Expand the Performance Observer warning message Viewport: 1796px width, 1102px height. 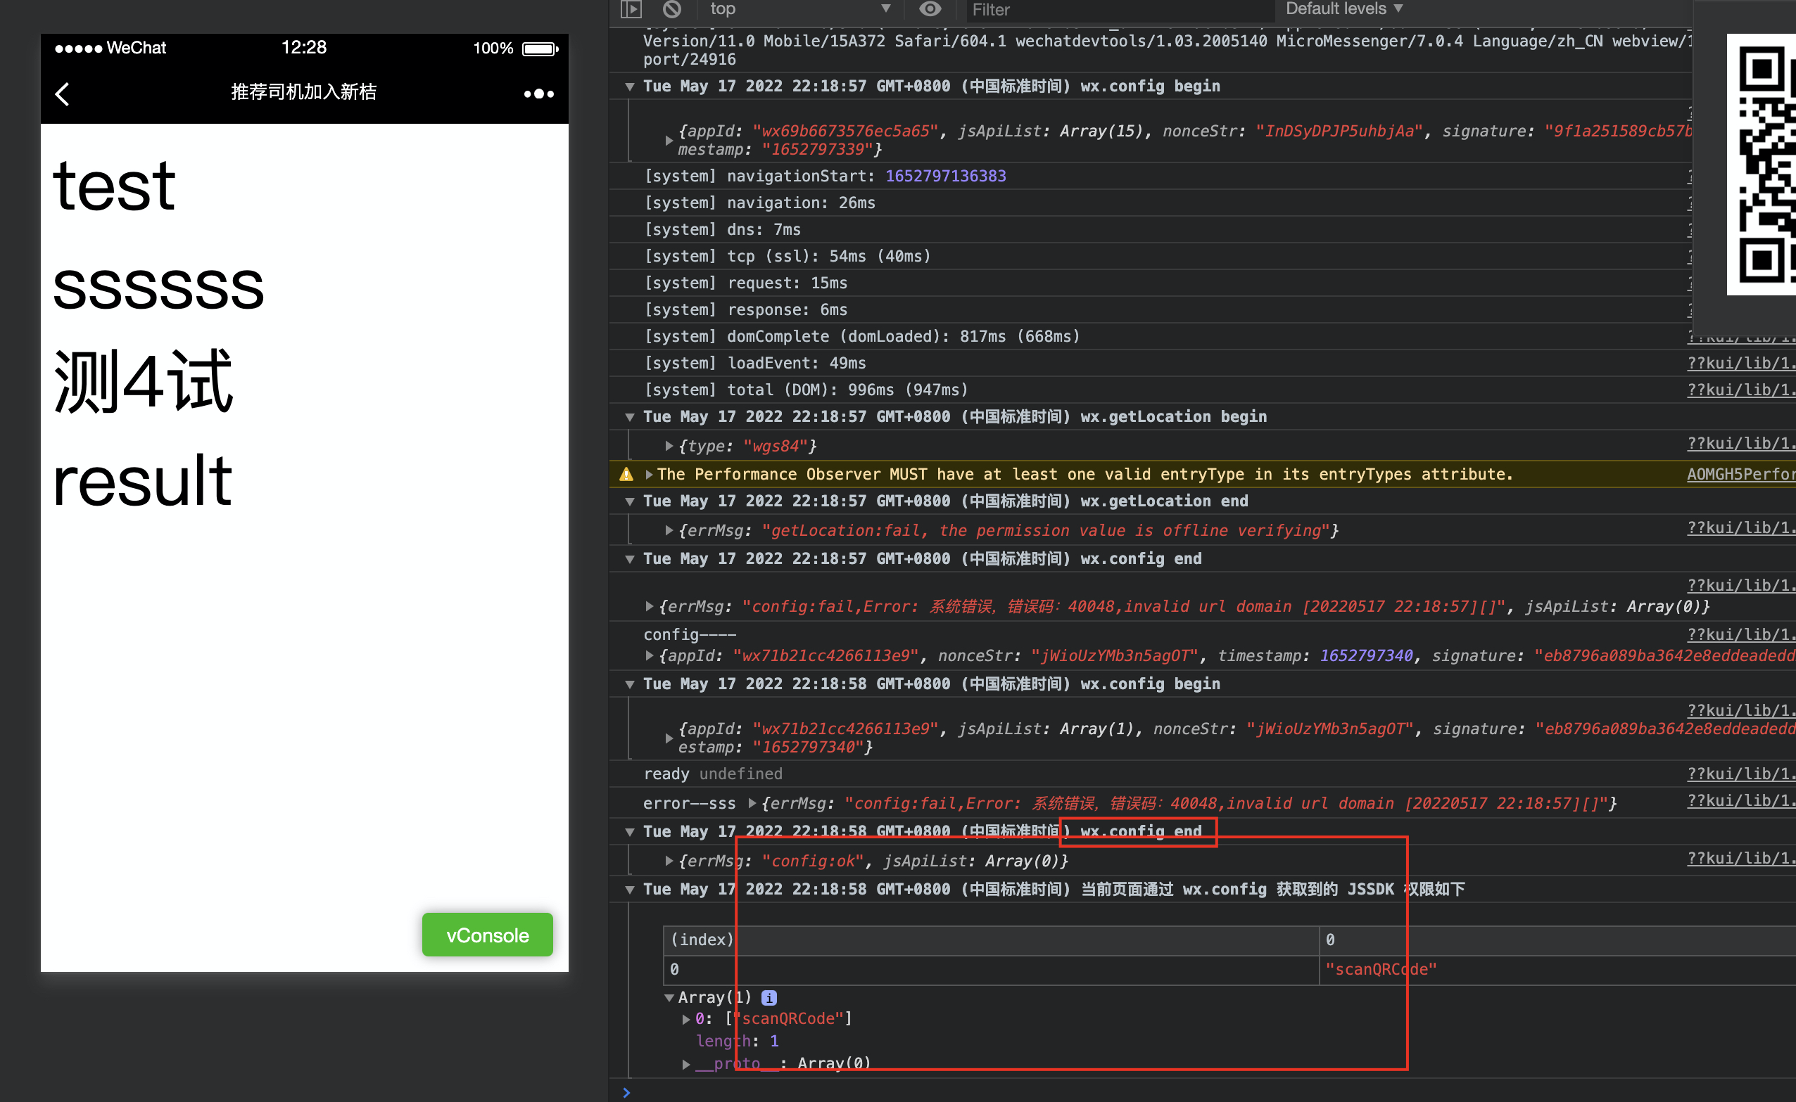click(x=649, y=475)
